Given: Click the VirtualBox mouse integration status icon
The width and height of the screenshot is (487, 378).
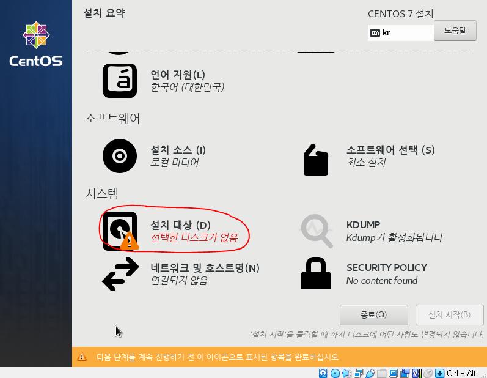Looking at the screenshot, I should pyautogui.click(x=428, y=373).
